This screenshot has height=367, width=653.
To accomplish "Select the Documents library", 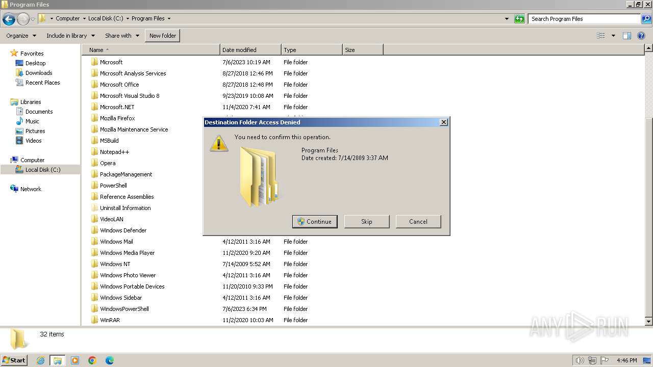I will tap(39, 112).
